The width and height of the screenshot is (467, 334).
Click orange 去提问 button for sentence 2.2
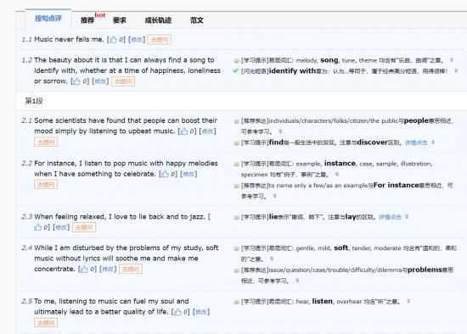(x=46, y=185)
